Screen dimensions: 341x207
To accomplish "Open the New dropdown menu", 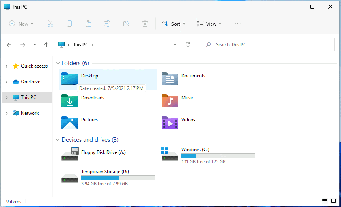I will pos(21,24).
